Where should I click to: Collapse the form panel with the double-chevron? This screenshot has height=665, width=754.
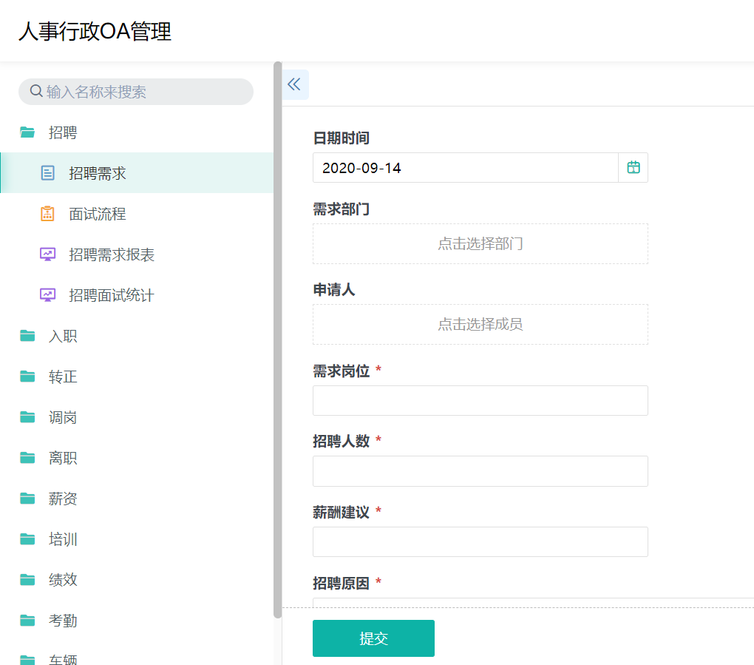(294, 84)
